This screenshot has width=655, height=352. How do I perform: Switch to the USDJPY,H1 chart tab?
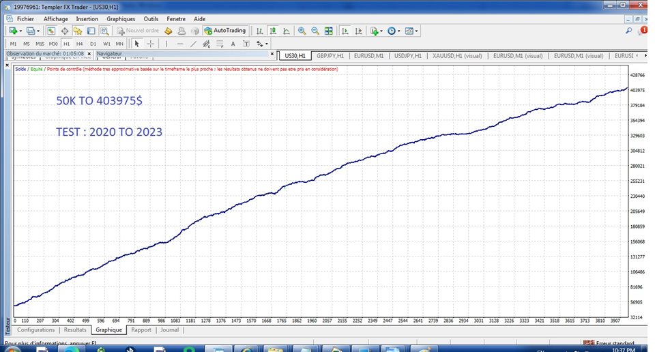pyautogui.click(x=408, y=55)
